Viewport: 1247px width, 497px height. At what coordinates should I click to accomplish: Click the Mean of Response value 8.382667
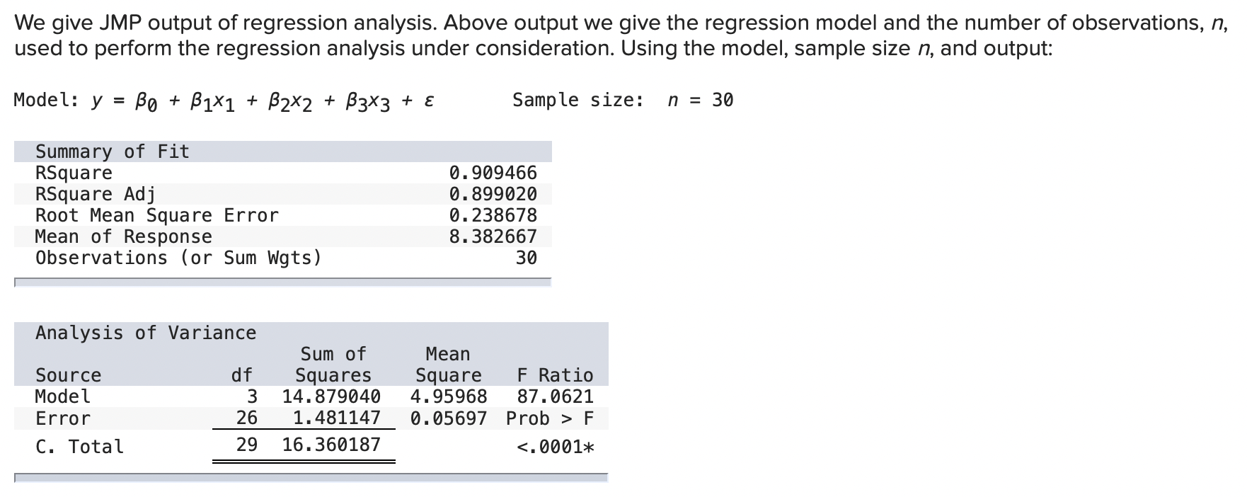tap(493, 236)
